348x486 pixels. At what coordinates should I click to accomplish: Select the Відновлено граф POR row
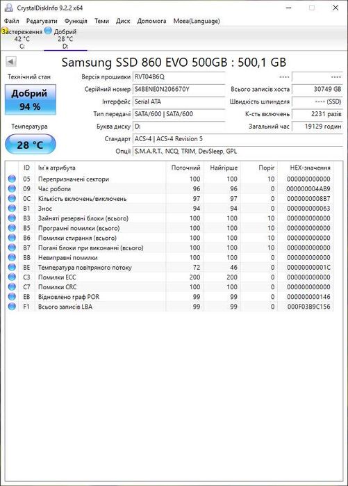[169, 297]
